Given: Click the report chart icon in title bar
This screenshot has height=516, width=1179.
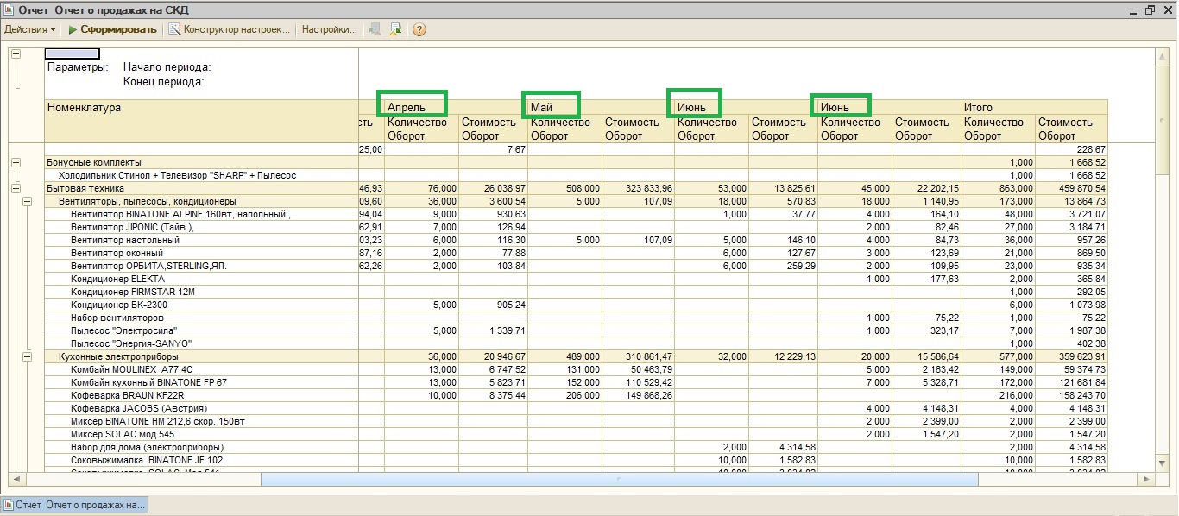Looking at the screenshot, I should click(x=9, y=9).
